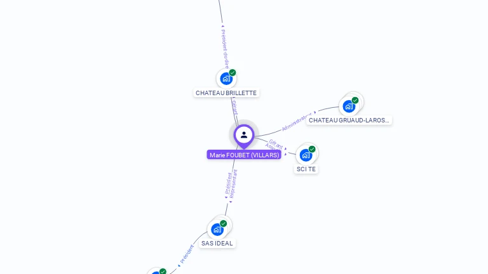Screen dimensions: 488x274
Task: Open the SCI TE company node icon
Action: (x=306, y=155)
